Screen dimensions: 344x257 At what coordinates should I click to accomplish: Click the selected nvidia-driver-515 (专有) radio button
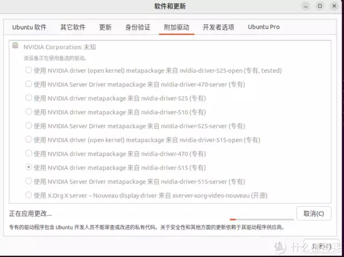[29, 167]
